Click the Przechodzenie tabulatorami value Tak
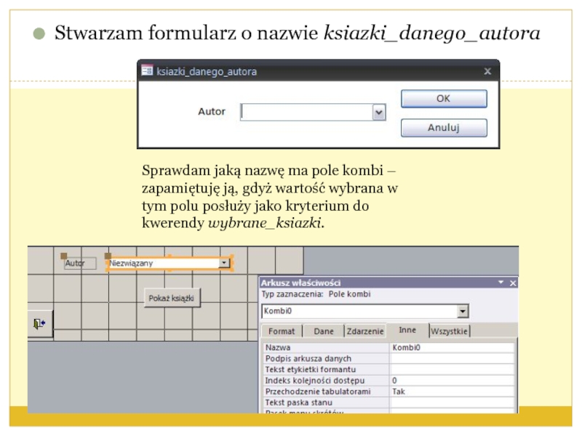The image size is (582, 436). [x=451, y=391]
